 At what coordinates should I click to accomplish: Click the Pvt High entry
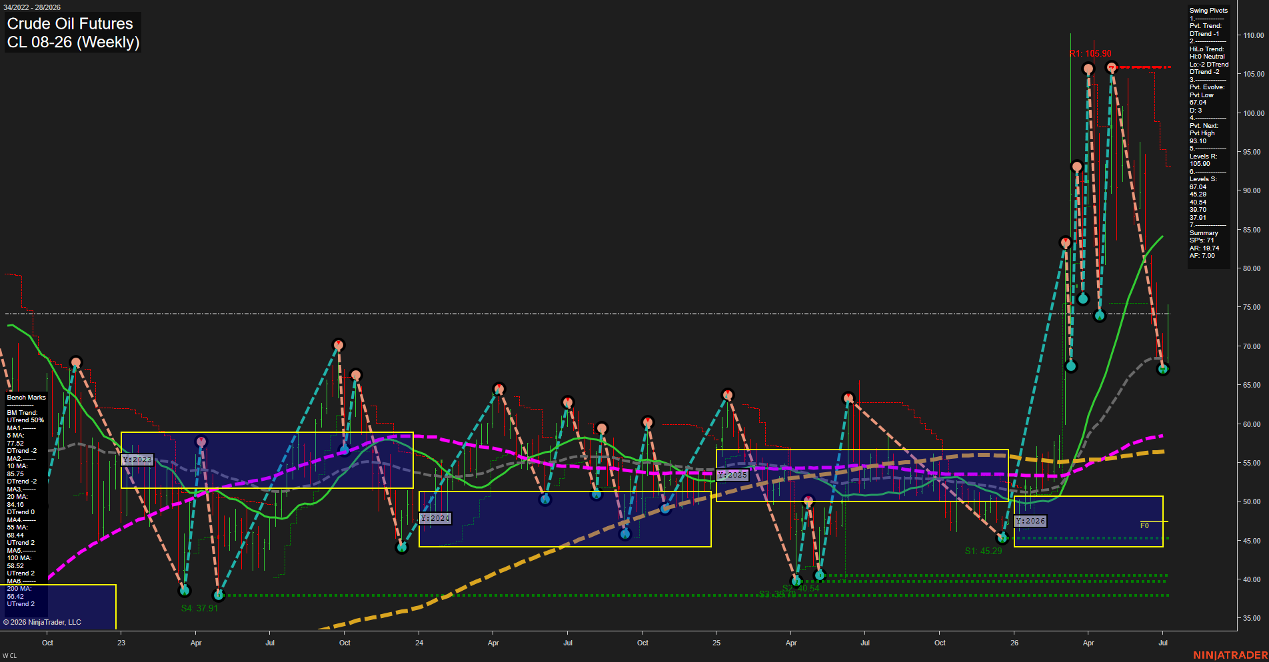click(x=1202, y=133)
